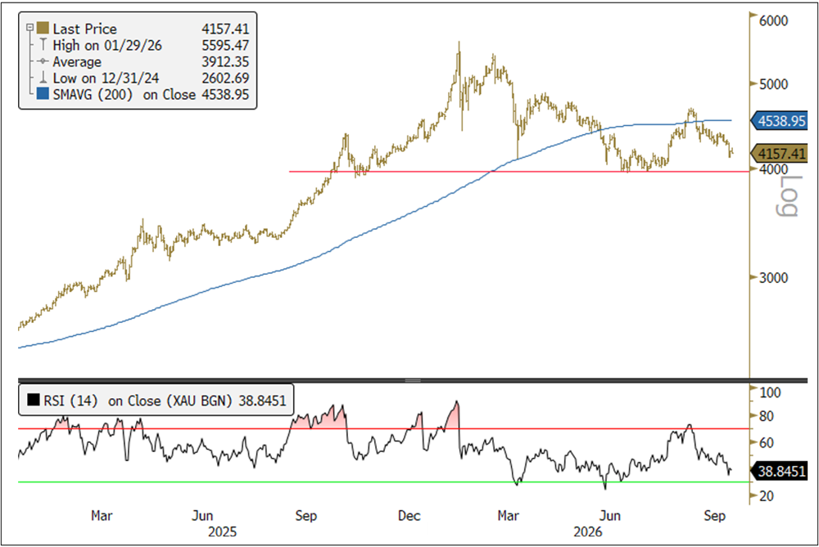The image size is (819, 547).
Task: Click the 4000 price axis label
Action: tap(774, 169)
